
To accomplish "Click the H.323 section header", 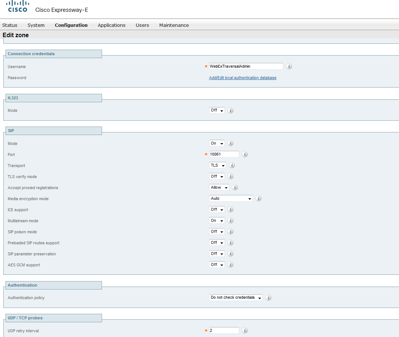I will click(x=54, y=98).
